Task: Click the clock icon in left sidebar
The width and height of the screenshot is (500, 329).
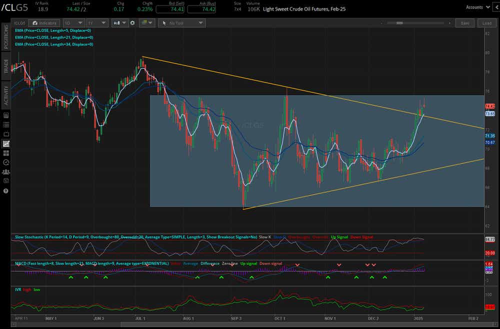Action: pyautogui.click(x=6, y=162)
